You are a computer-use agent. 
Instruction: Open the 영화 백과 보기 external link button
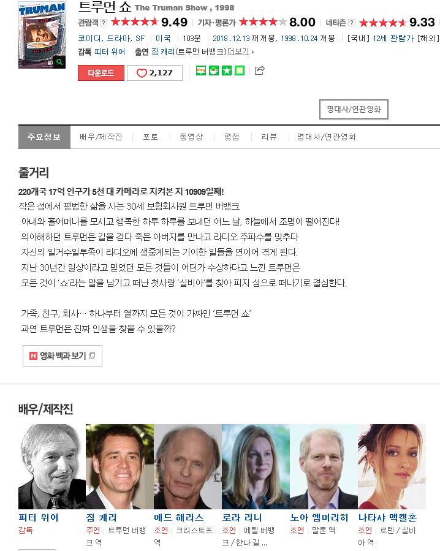point(63,355)
